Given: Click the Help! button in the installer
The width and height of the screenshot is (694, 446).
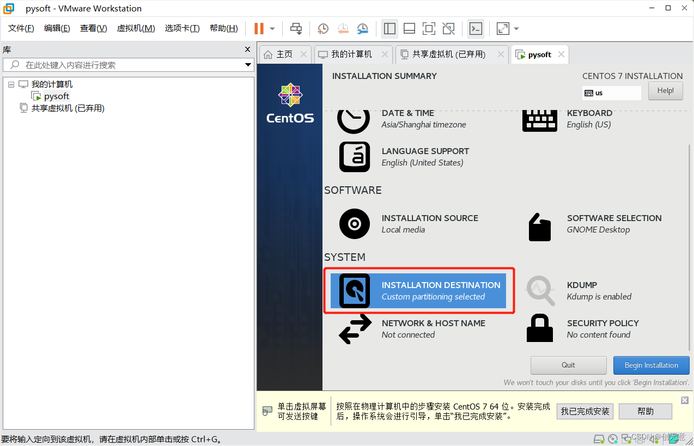Looking at the screenshot, I should 665,91.
